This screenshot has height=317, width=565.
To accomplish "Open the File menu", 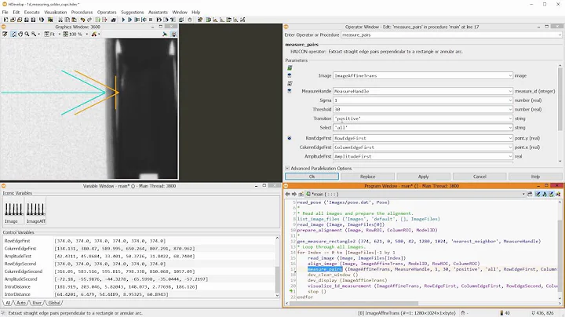I will pyautogui.click(x=5, y=12).
